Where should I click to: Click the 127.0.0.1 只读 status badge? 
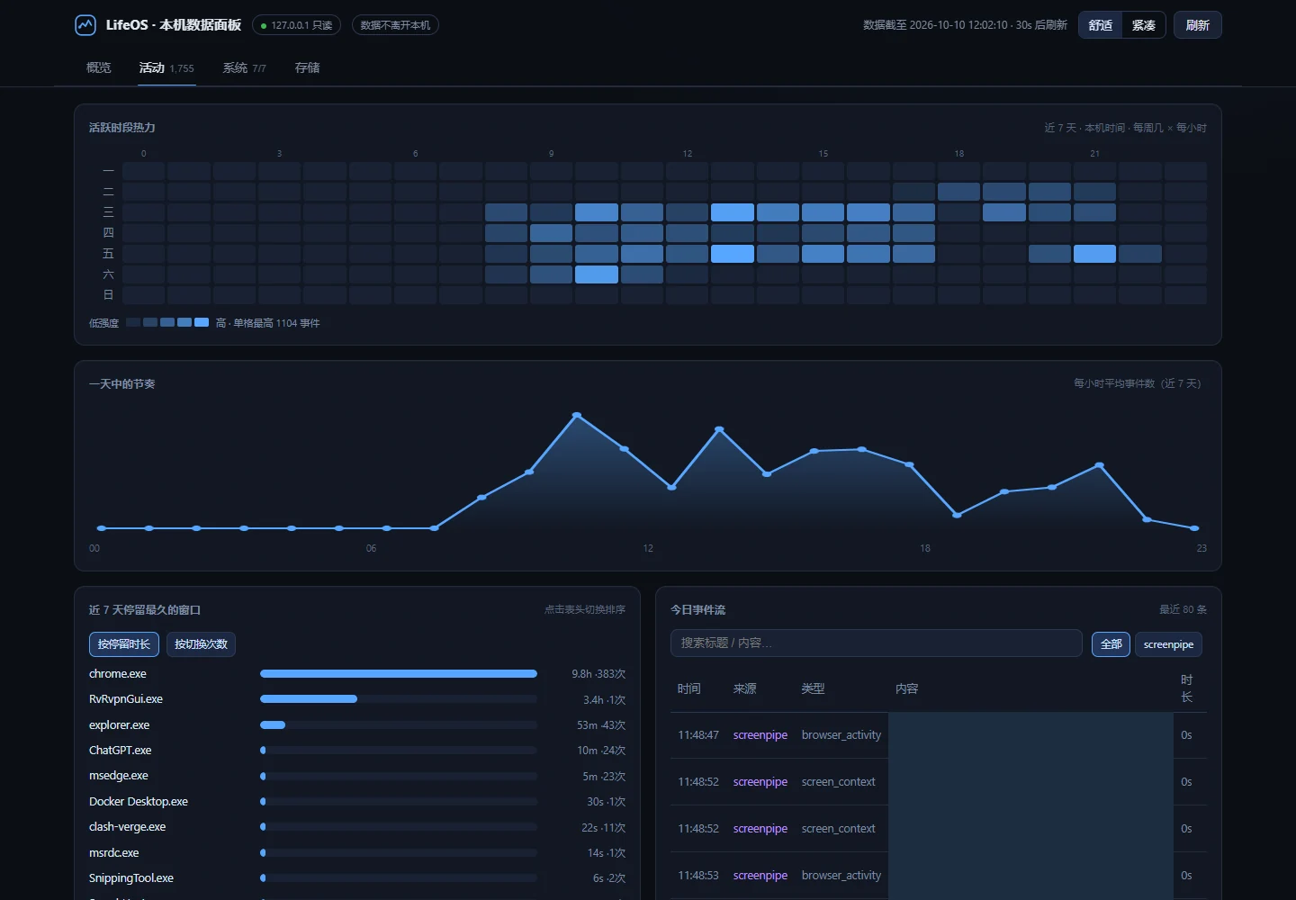pos(296,25)
